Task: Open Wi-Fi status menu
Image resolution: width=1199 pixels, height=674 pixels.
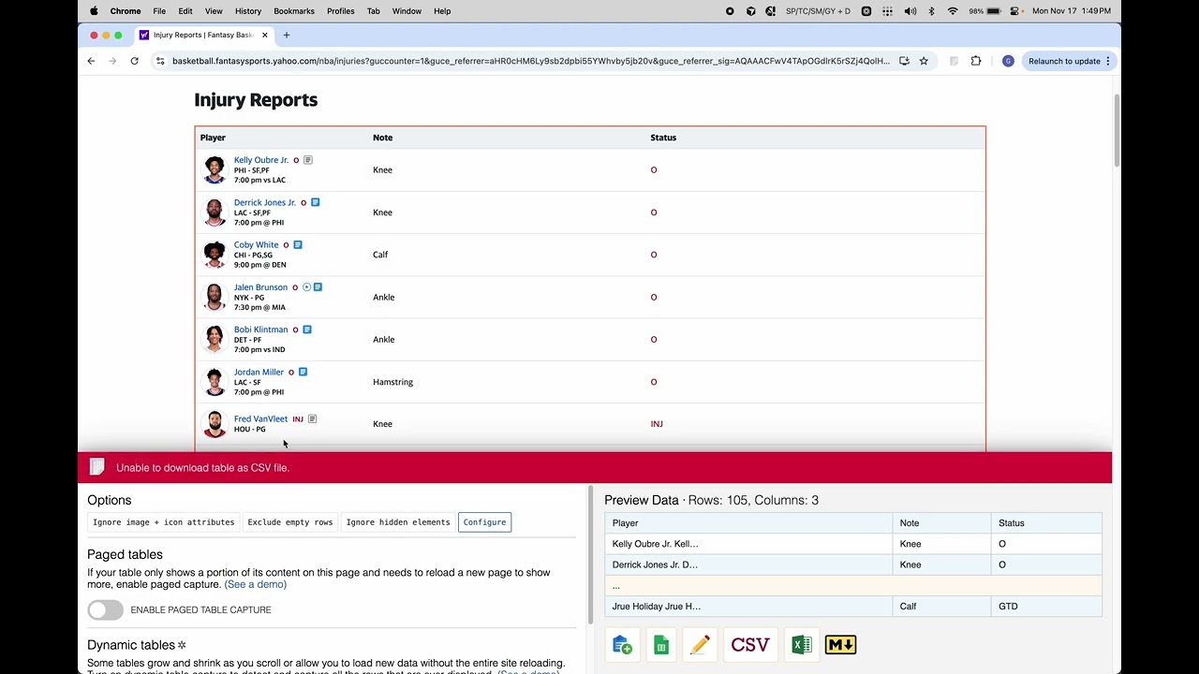Action: tap(953, 11)
